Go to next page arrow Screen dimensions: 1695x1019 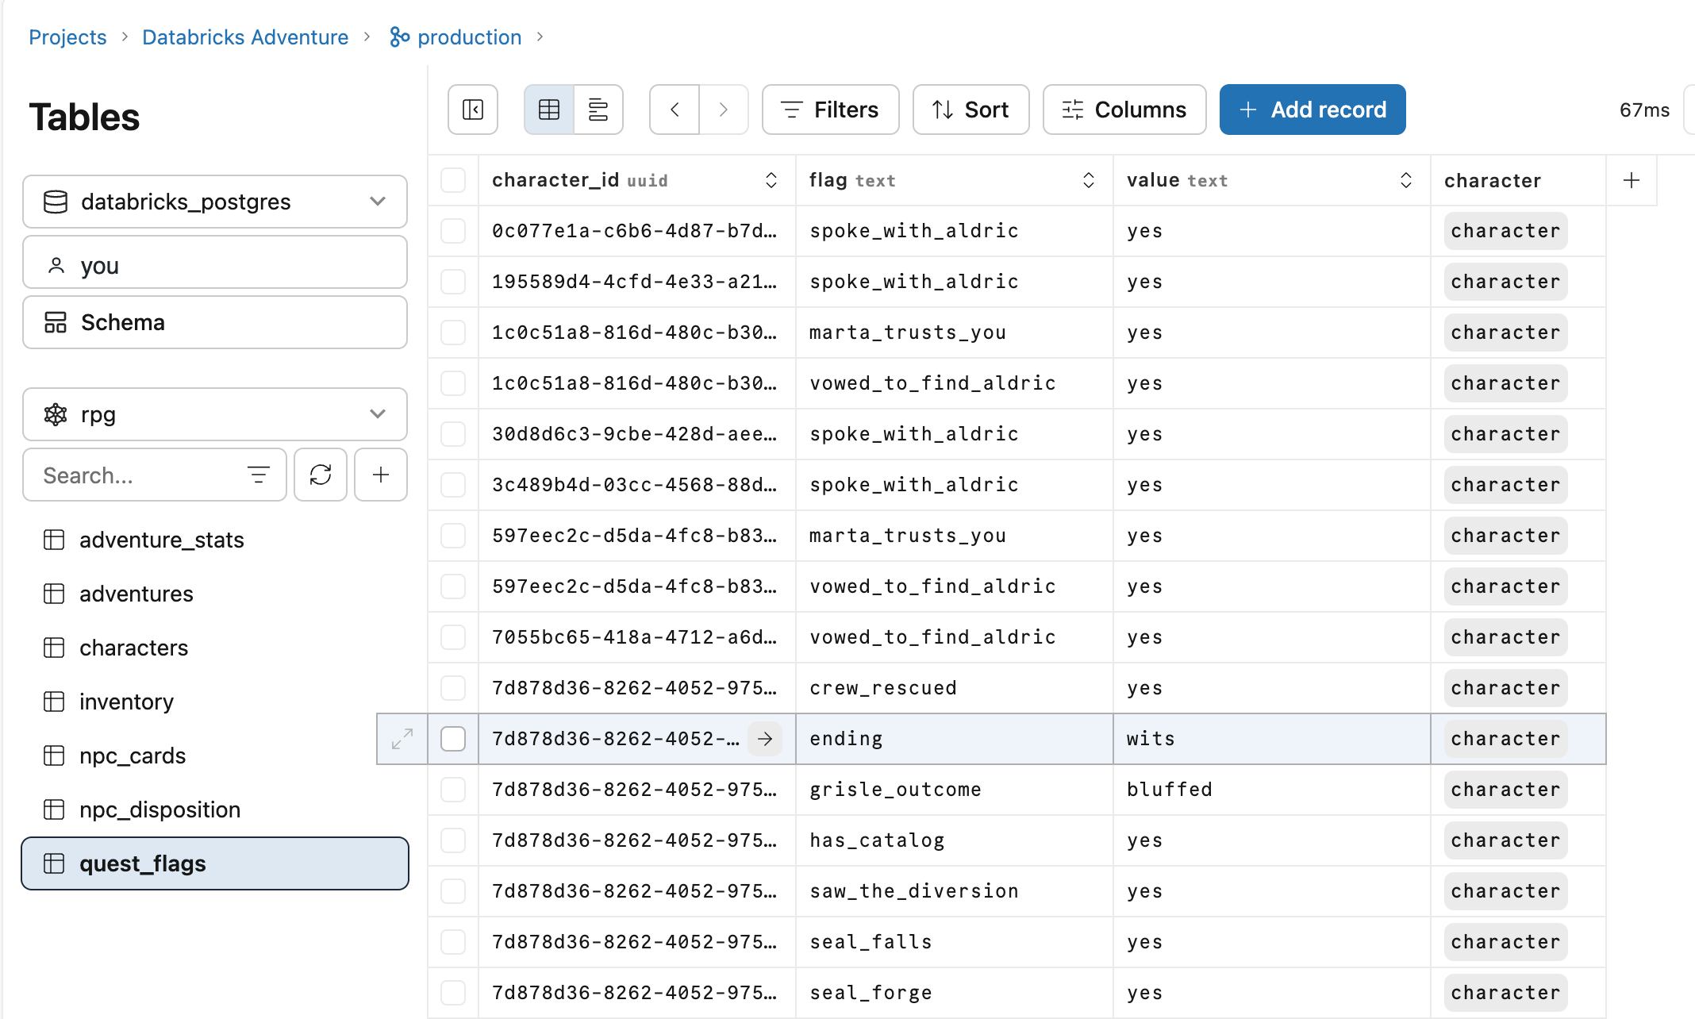tap(724, 110)
